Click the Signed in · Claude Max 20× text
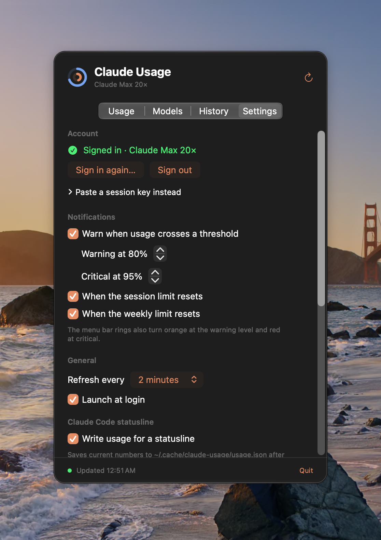Screen dimensions: 381x540 click(x=140, y=150)
